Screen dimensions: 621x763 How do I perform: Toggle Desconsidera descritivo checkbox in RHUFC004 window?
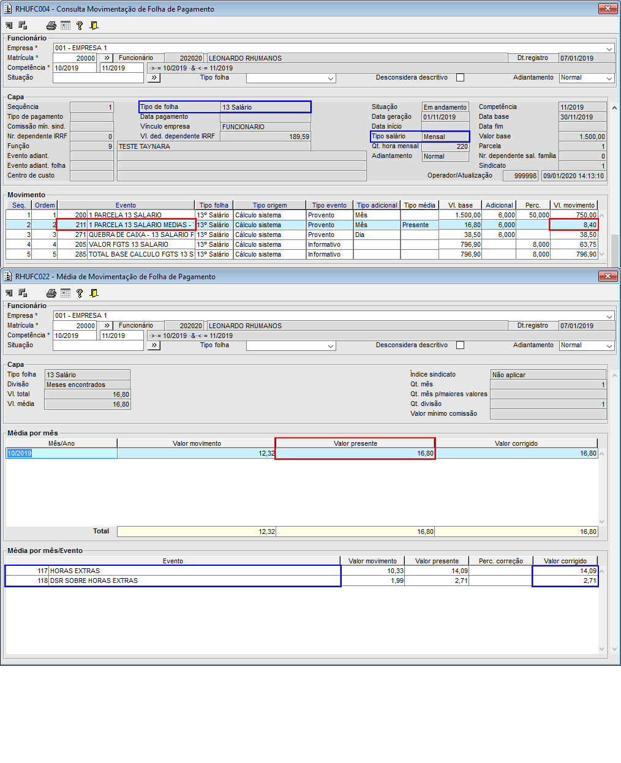coord(461,78)
